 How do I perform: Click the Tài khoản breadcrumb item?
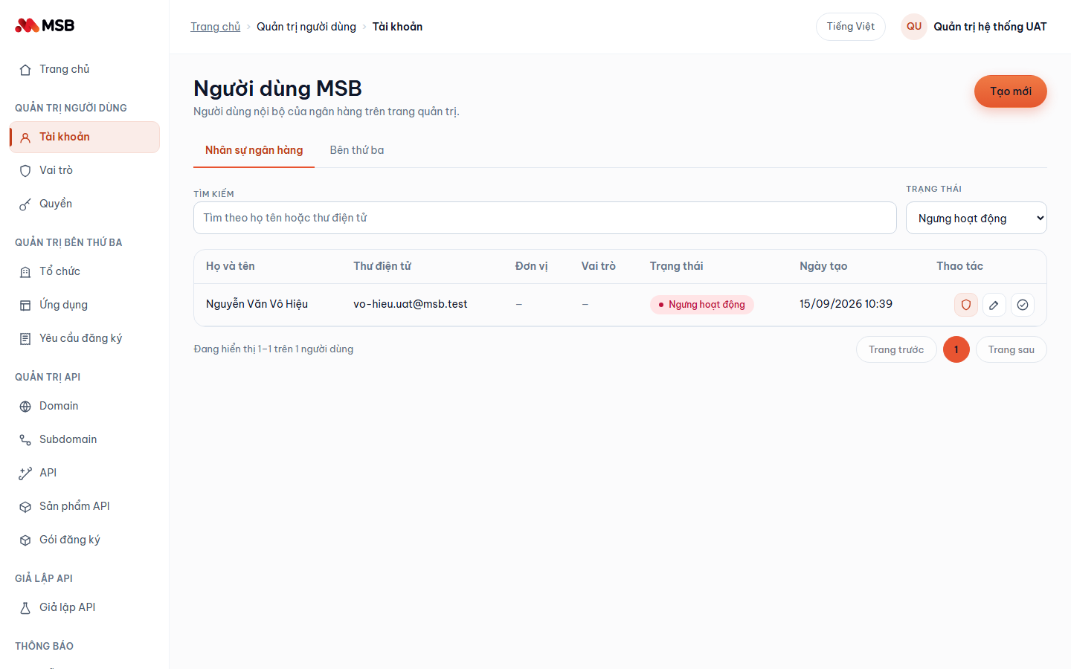(397, 27)
